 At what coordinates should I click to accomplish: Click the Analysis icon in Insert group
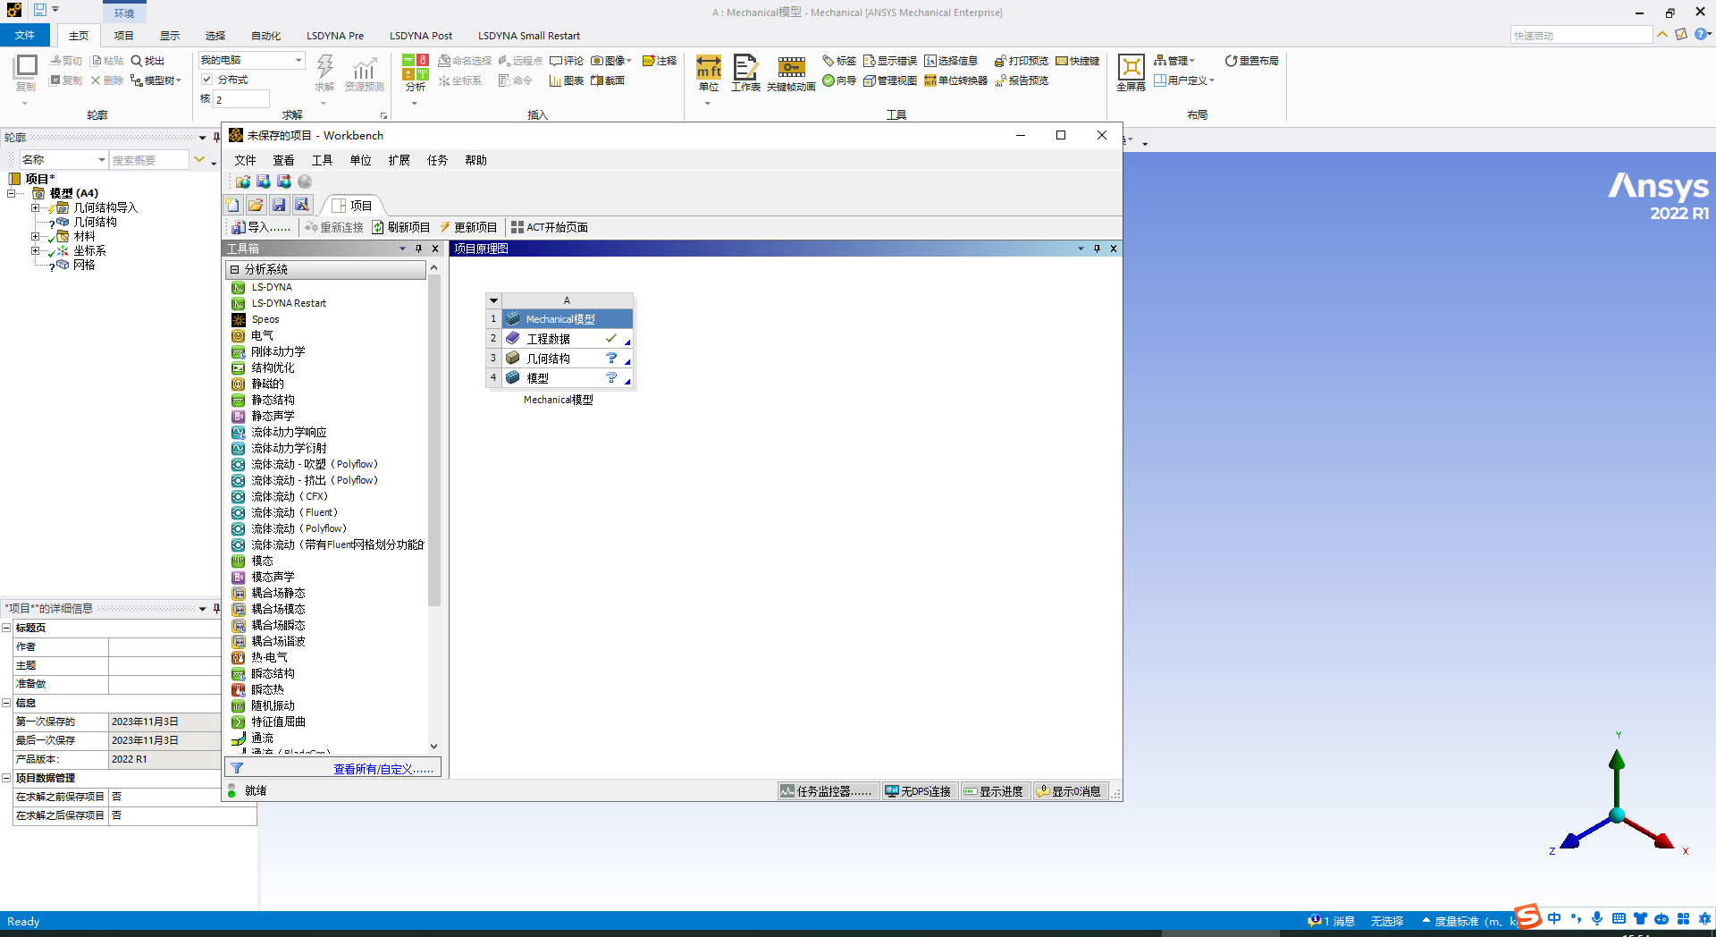pyautogui.click(x=415, y=67)
